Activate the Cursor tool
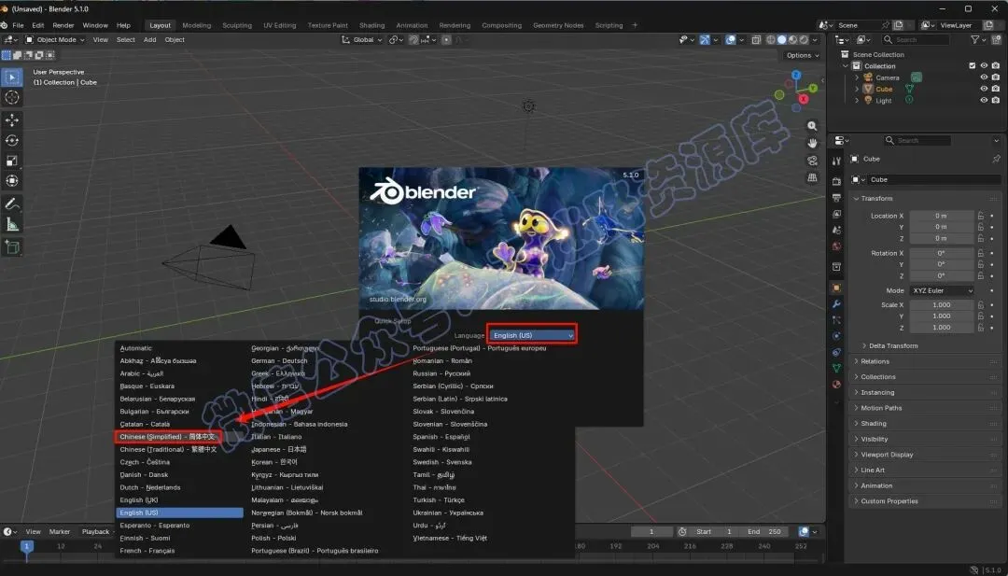The height and width of the screenshot is (576, 1008). [11, 97]
